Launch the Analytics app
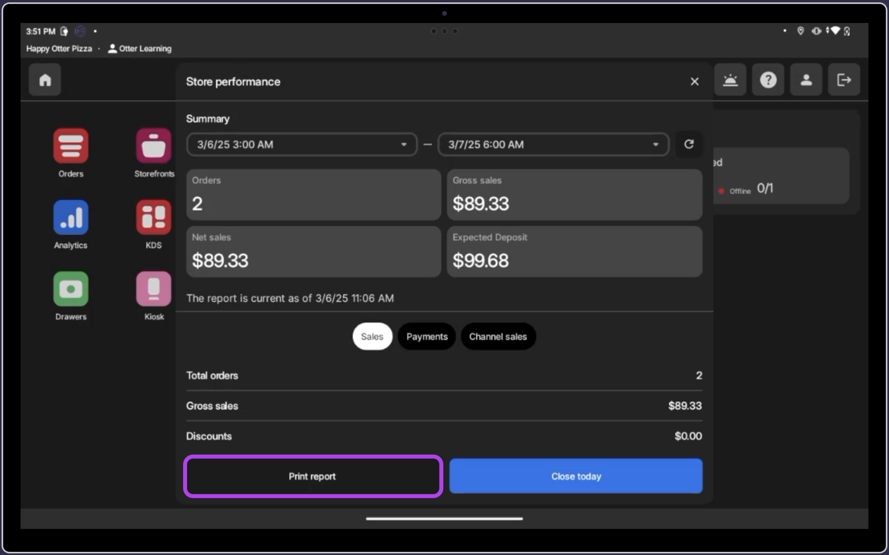The height and width of the screenshot is (555, 889). (x=71, y=217)
